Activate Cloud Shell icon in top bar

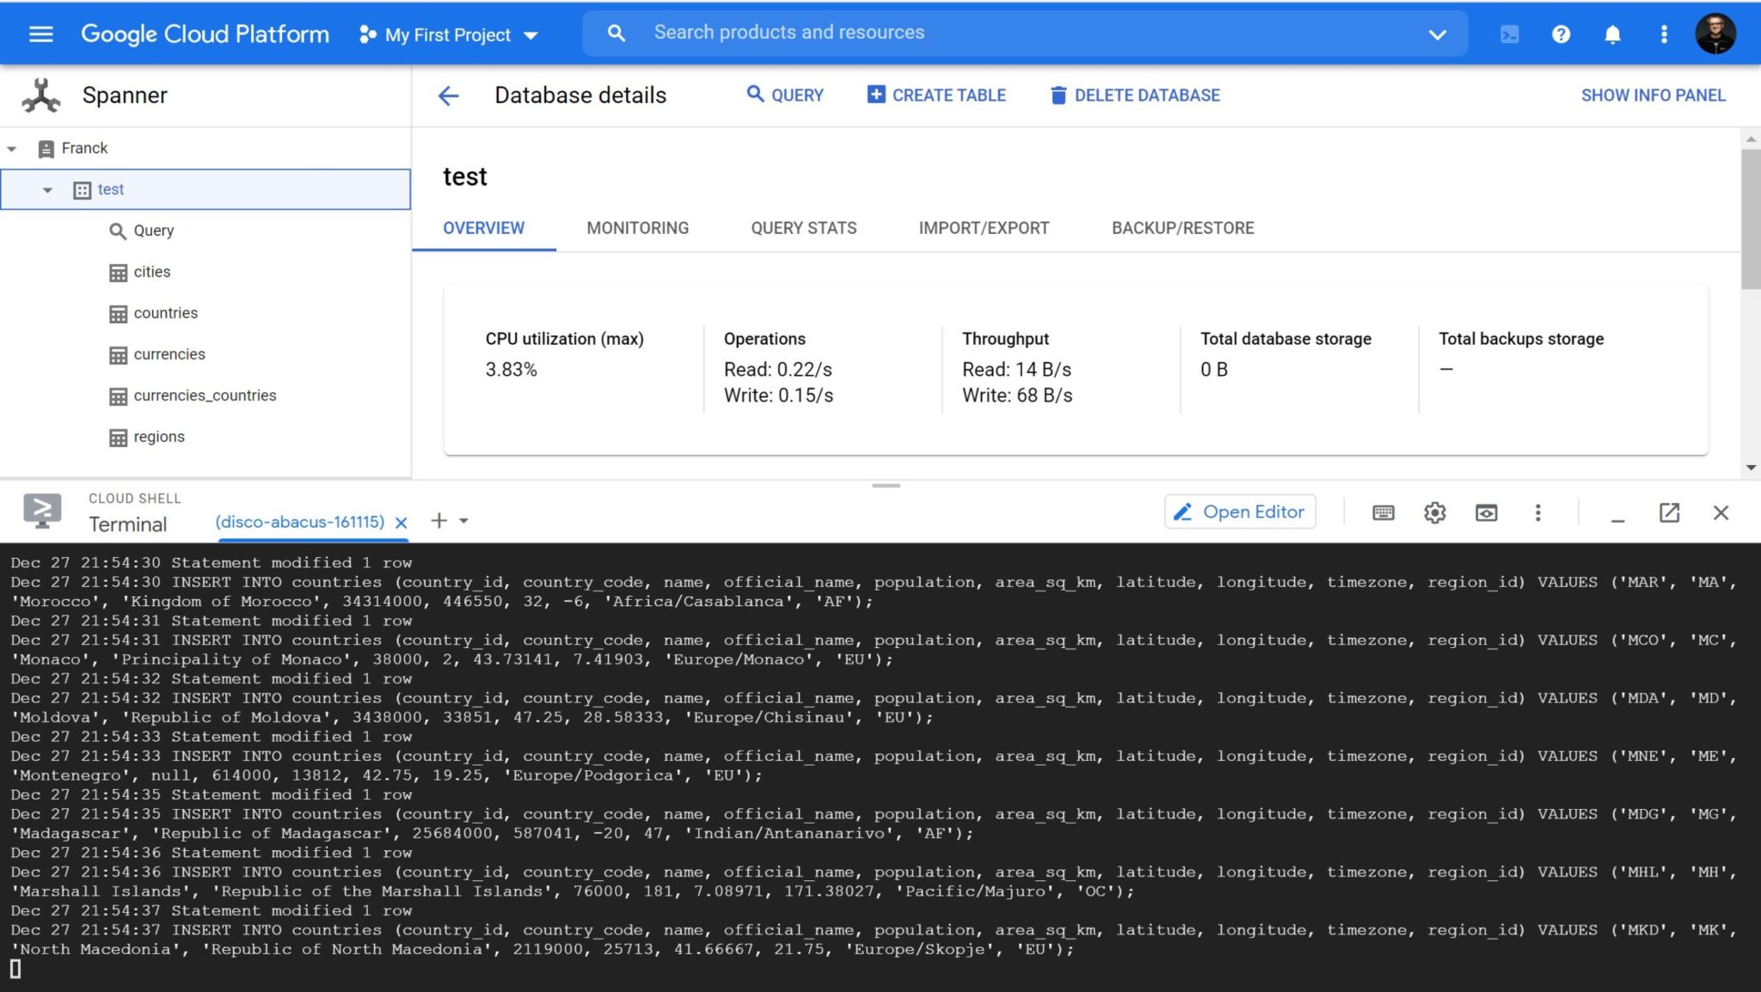pos(1509,34)
